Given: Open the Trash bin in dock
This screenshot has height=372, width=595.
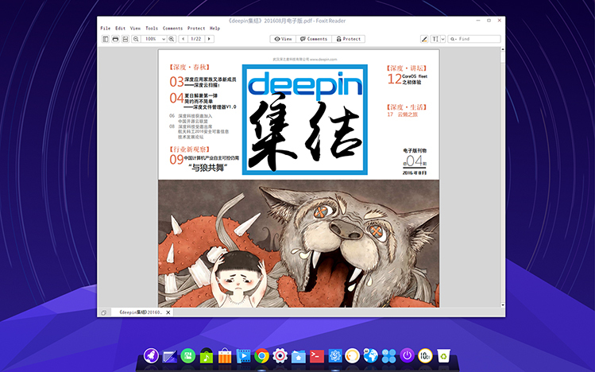Looking at the screenshot, I should coord(443,355).
